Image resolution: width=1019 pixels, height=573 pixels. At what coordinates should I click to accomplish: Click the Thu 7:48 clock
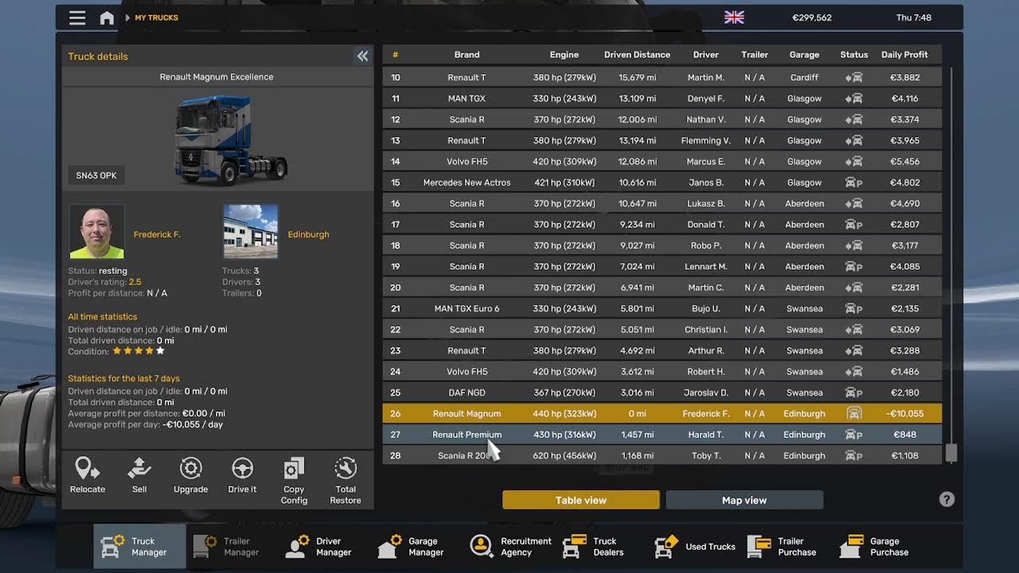[913, 18]
